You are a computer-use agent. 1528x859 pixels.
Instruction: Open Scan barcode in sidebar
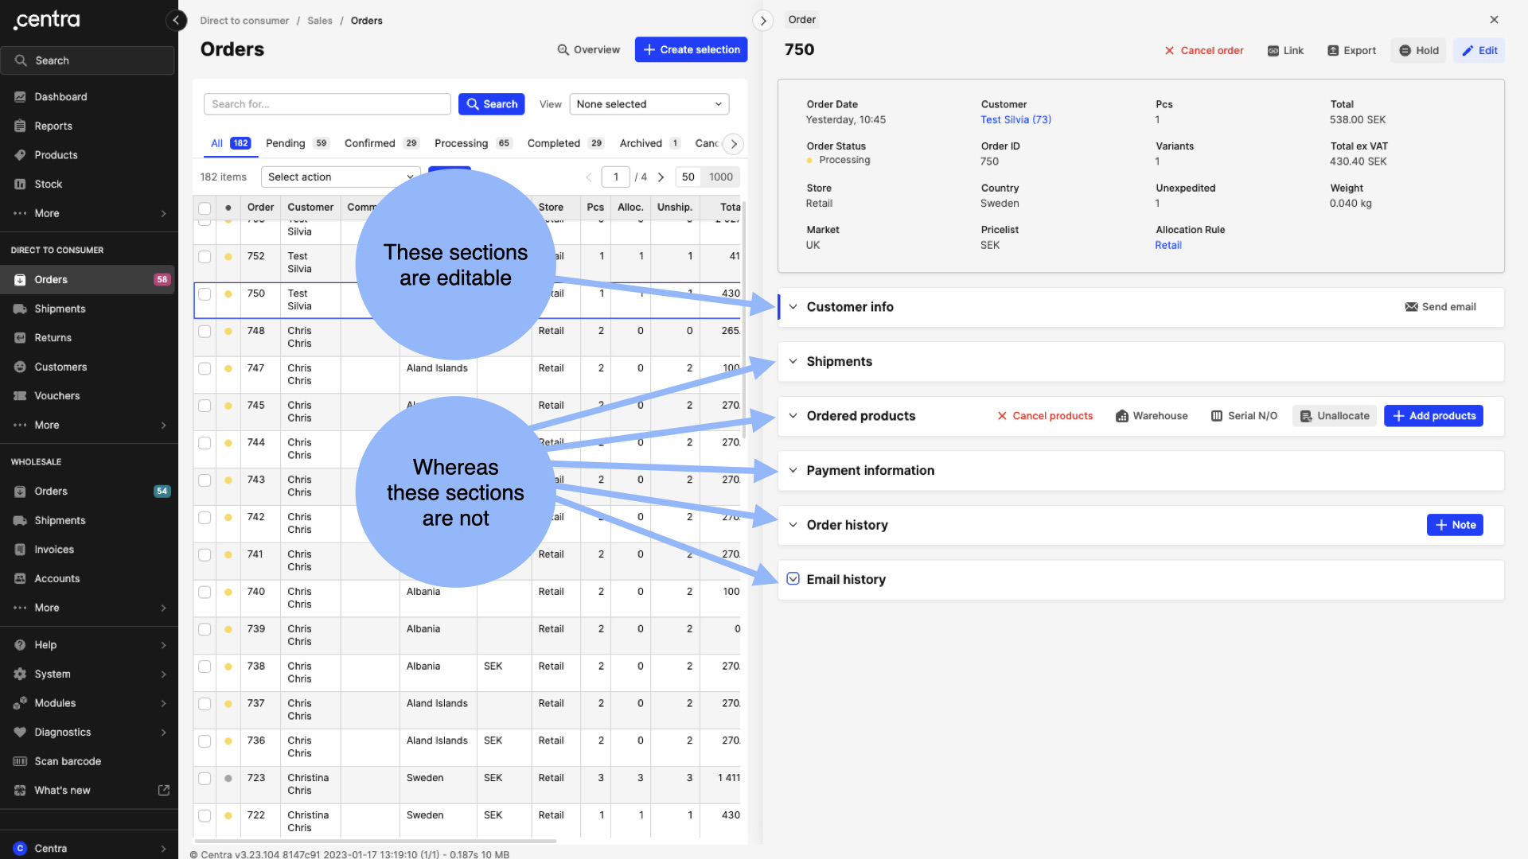pos(68,761)
